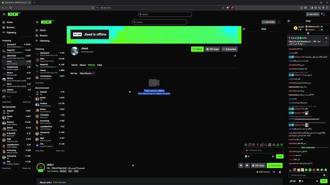Click Show More under inner Following

click(40, 83)
